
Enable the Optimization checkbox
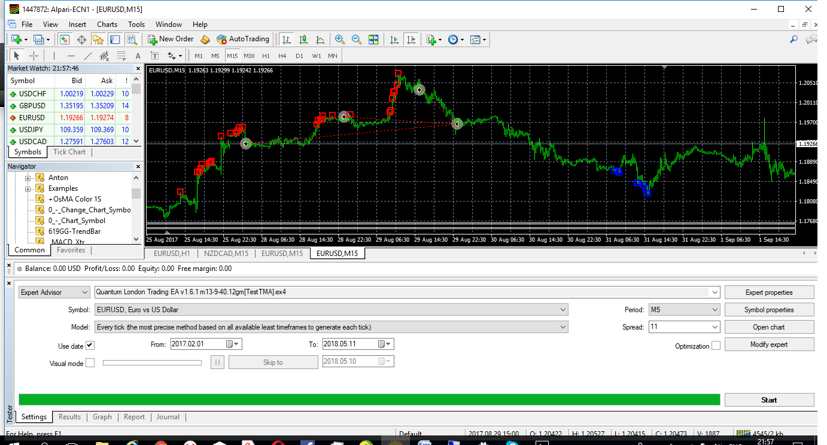[x=716, y=346]
